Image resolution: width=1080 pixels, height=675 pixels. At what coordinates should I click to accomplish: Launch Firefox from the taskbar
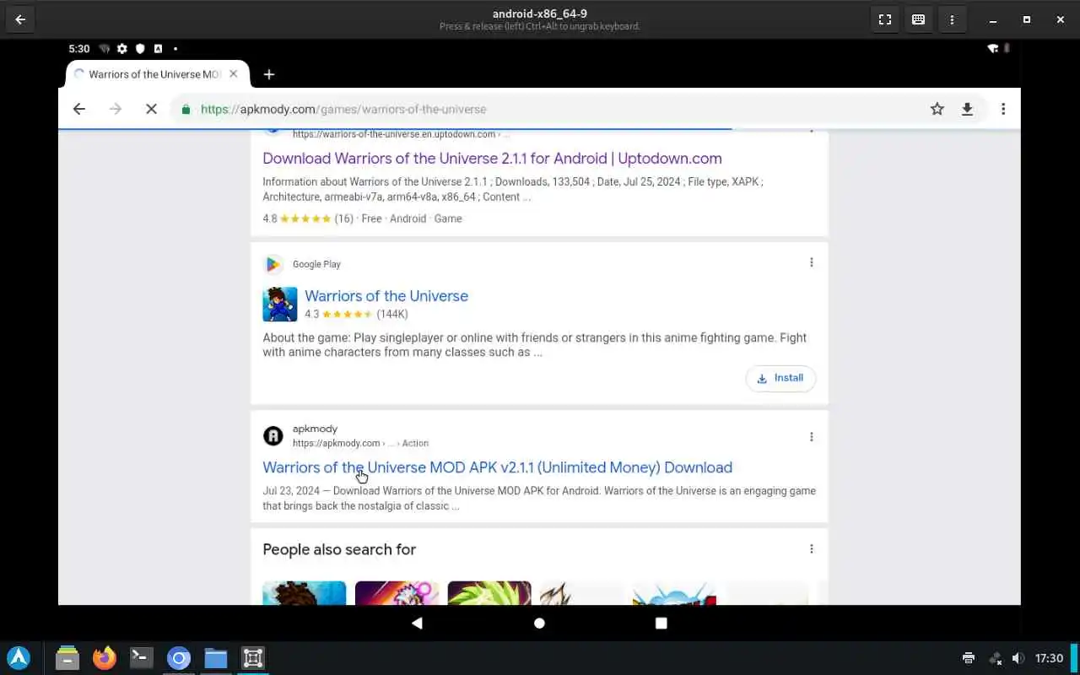pos(105,658)
